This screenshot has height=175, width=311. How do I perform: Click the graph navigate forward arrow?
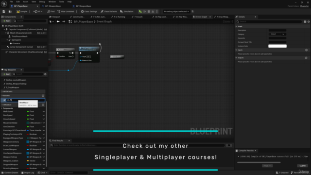[x=64, y=21]
